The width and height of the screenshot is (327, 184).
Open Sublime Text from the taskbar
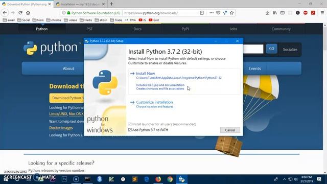(135, 179)
